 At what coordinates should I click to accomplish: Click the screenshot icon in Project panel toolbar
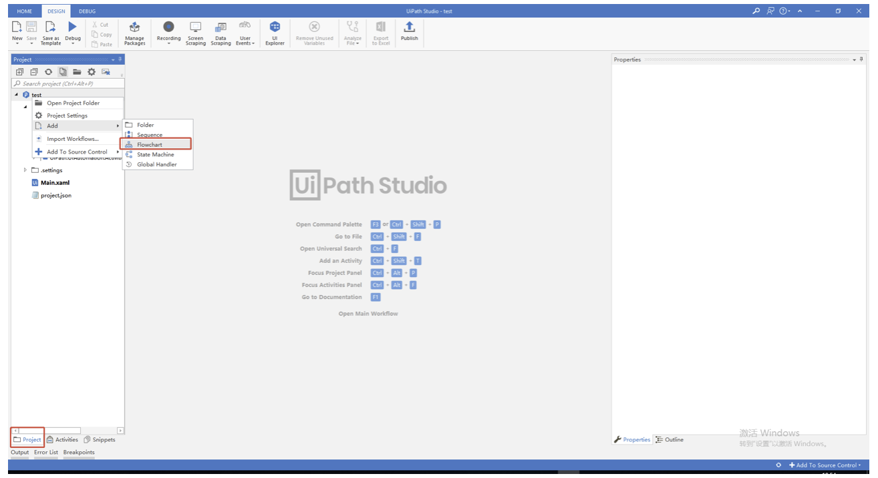pyautogui.click(x=106, y=71)
